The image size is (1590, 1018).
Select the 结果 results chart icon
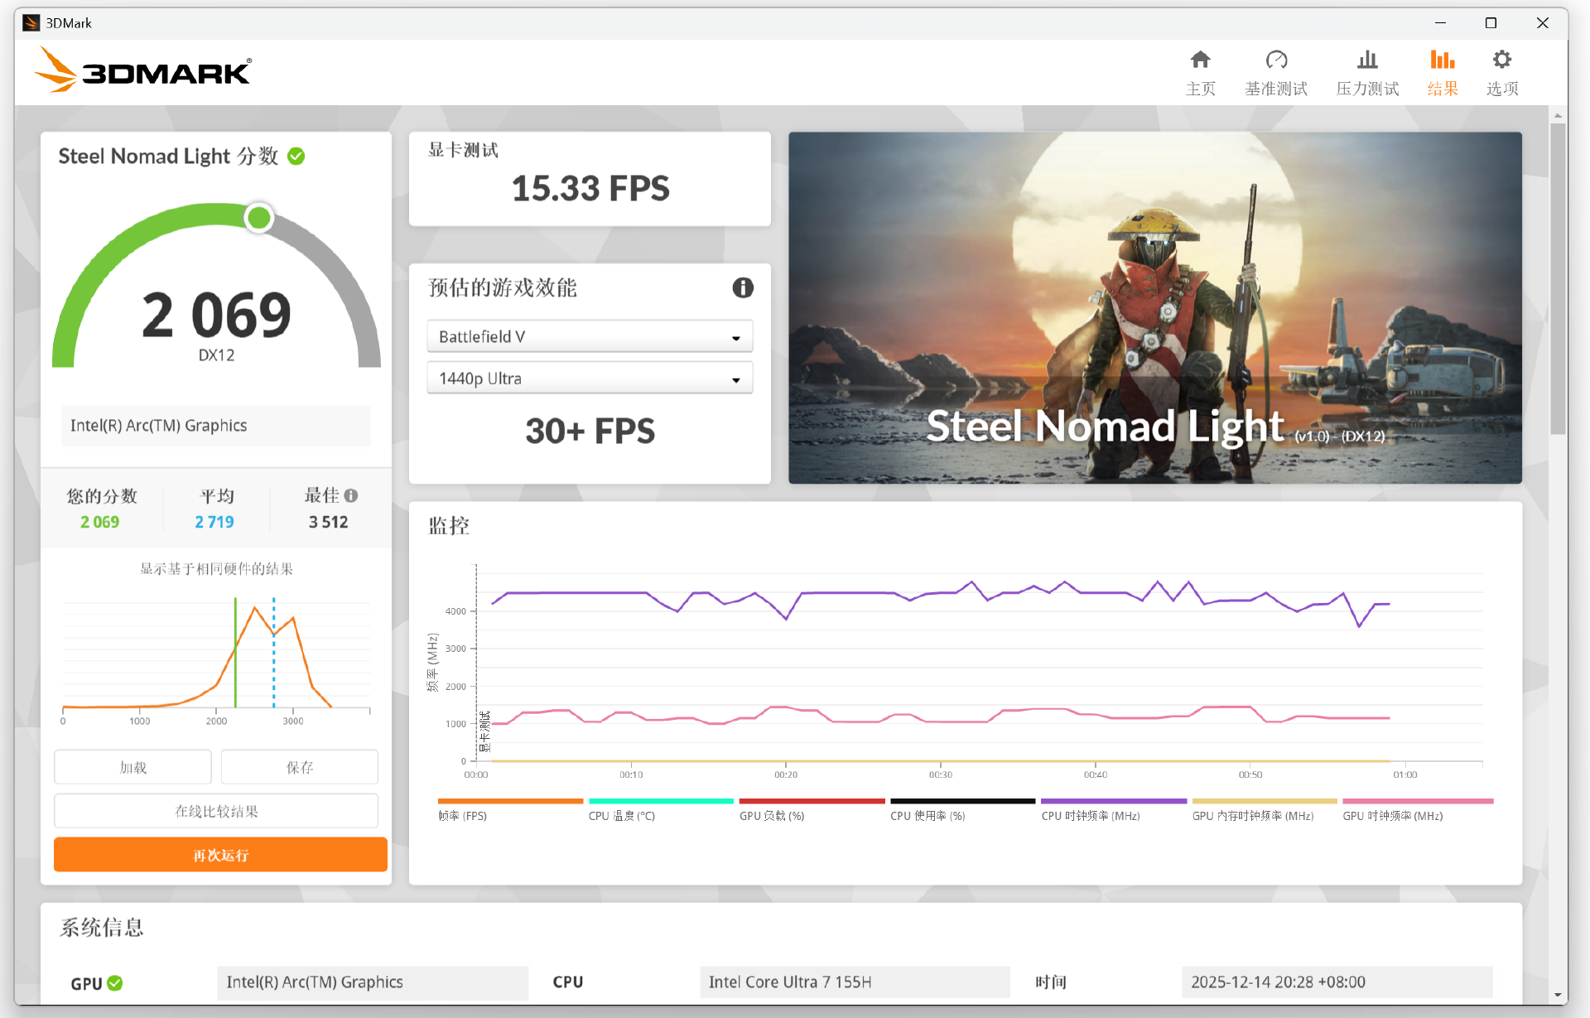[x=1442, y=60]
